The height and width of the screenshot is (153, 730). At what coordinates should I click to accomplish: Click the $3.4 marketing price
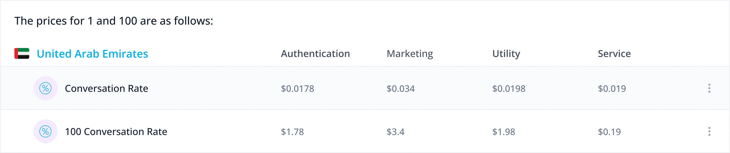click(395, 132)
